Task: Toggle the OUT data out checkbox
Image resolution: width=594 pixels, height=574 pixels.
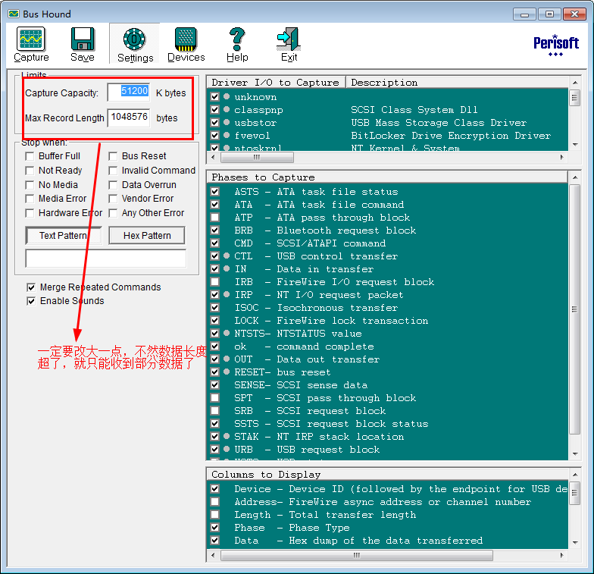Action: pyautogui.click(x=215, y=359)
